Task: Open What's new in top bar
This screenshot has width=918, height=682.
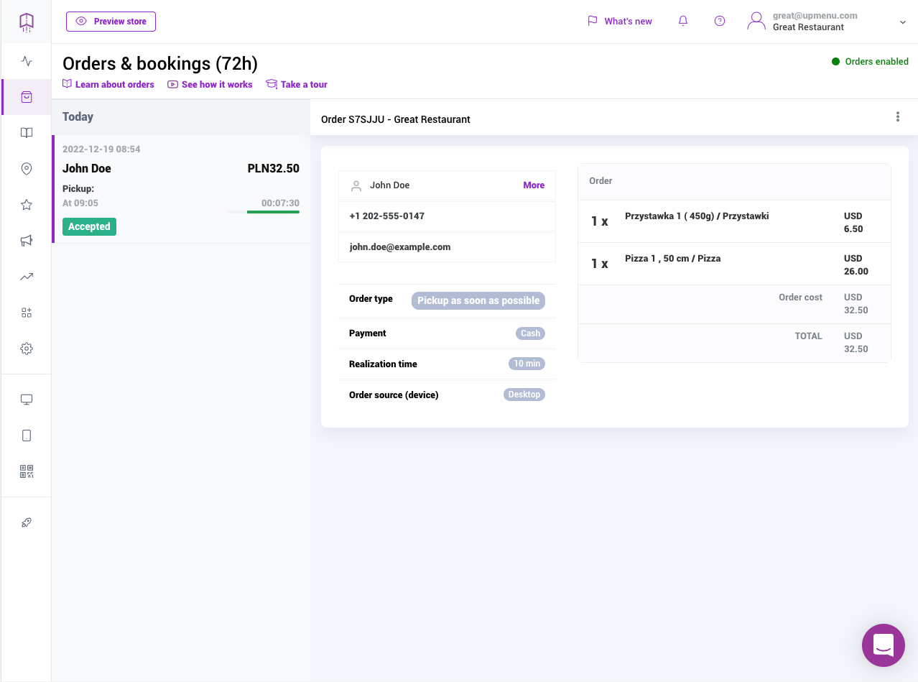Action: click(x=620, y=22)
